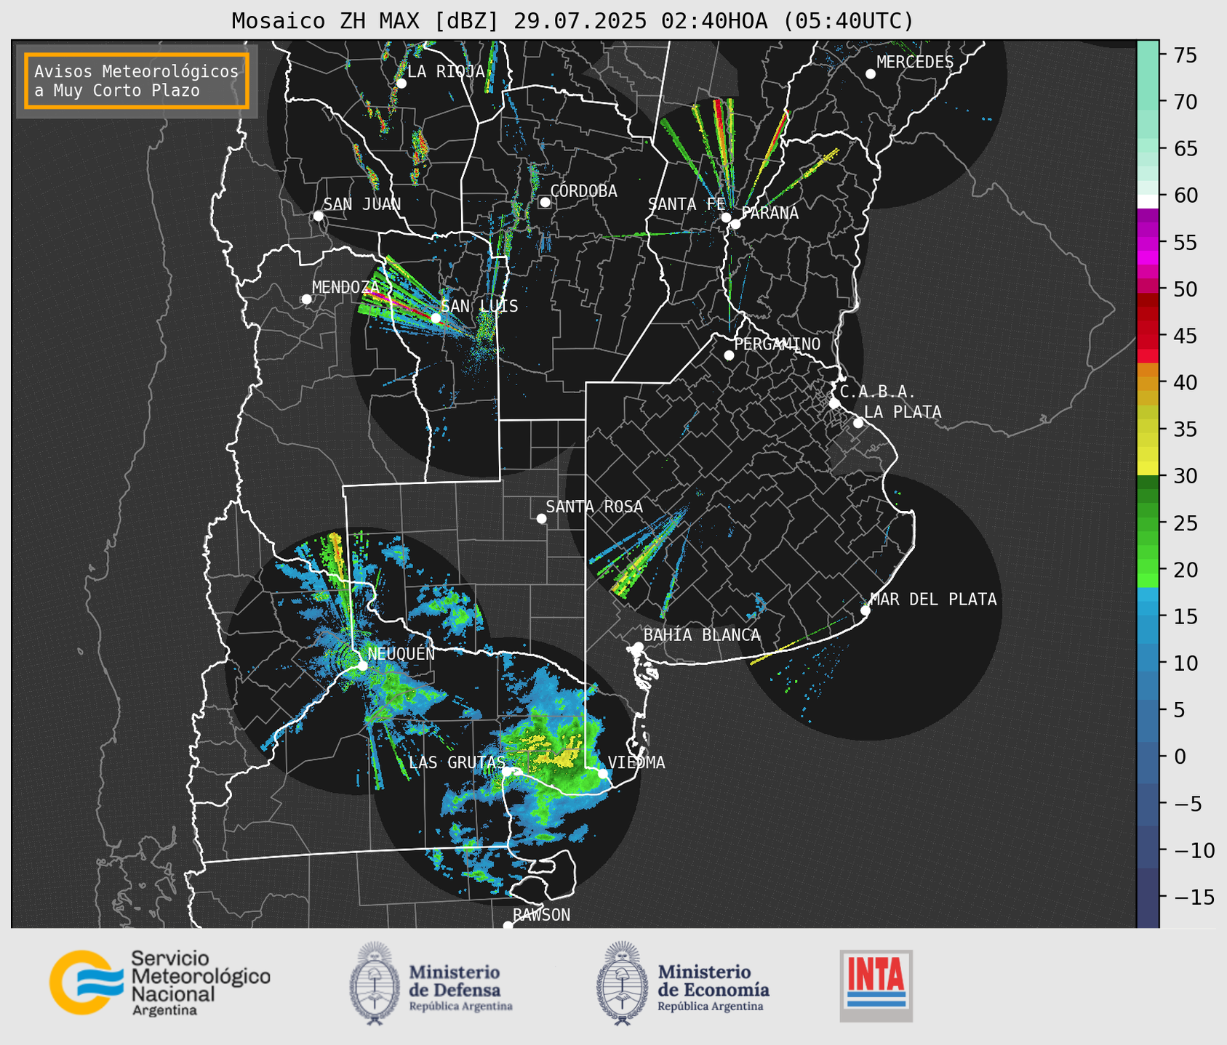Select the Mendoza city marker
This screenshot has width=1227, height=1045.
306,299
